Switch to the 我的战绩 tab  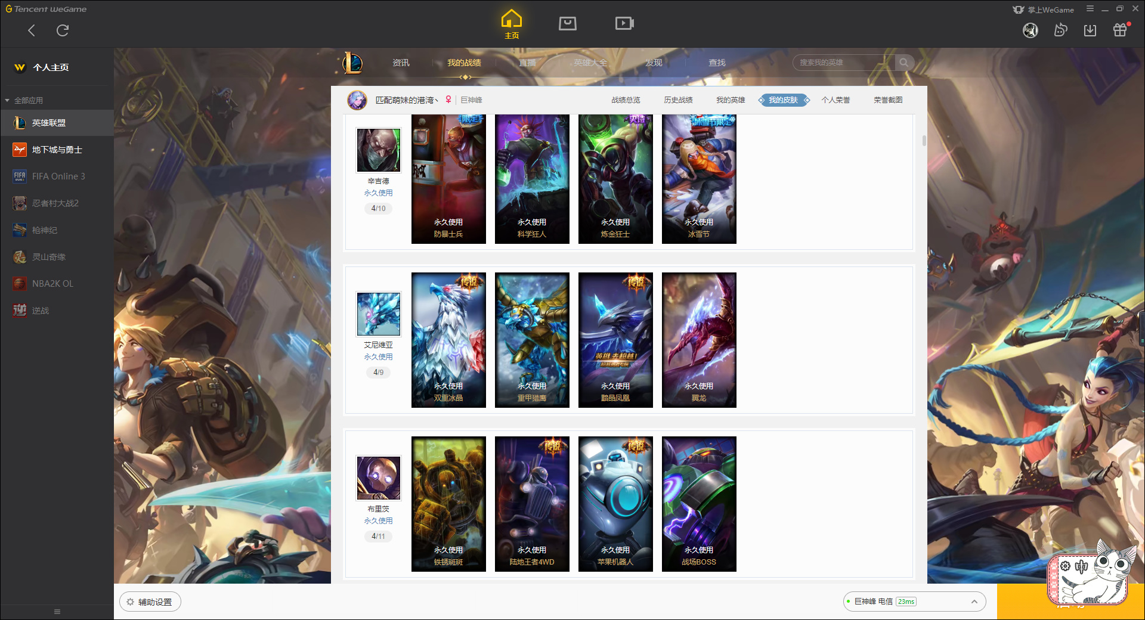464,63
